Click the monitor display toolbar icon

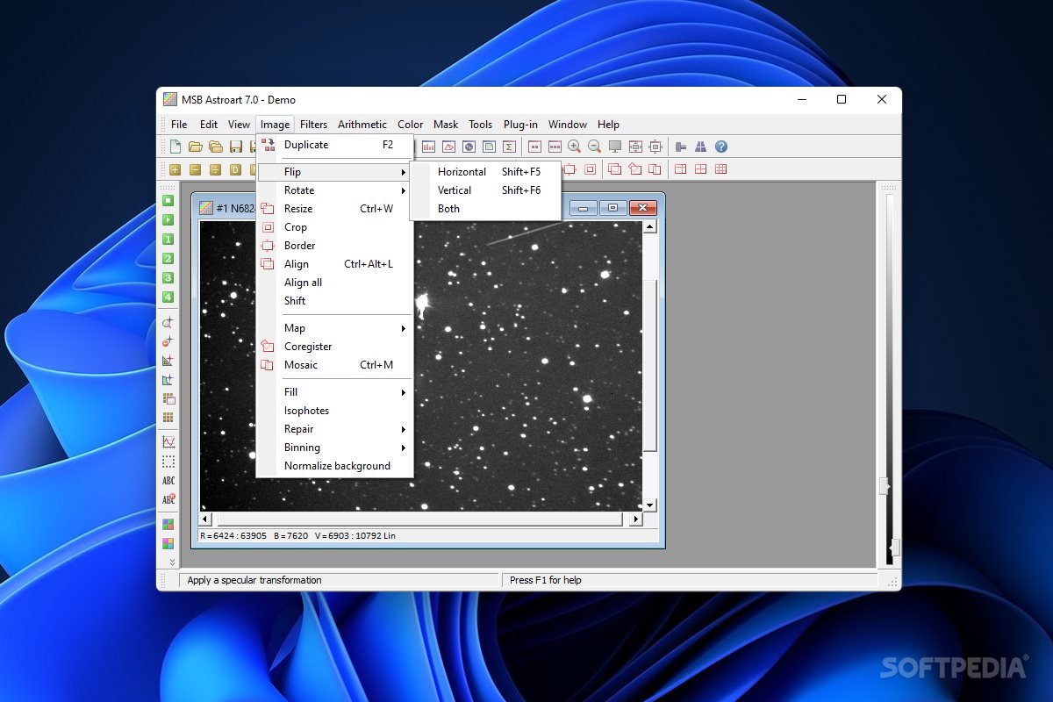[x=615, y=147]
